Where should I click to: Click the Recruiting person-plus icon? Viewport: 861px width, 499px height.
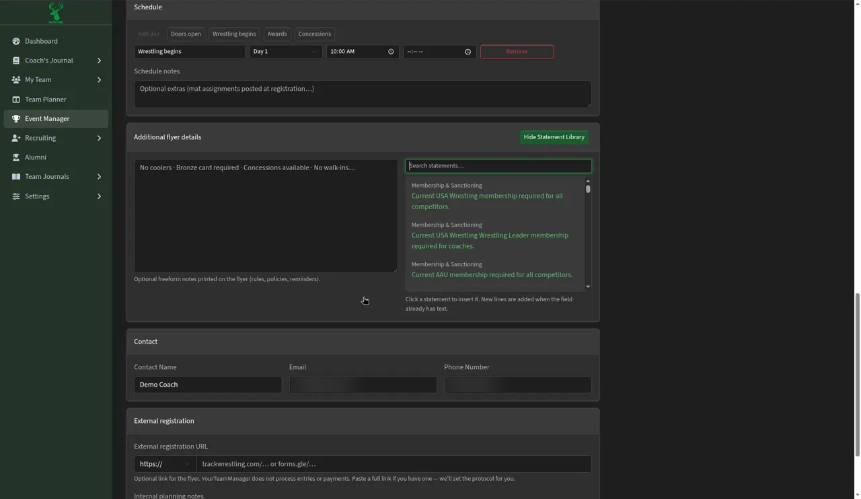[16, 138]
